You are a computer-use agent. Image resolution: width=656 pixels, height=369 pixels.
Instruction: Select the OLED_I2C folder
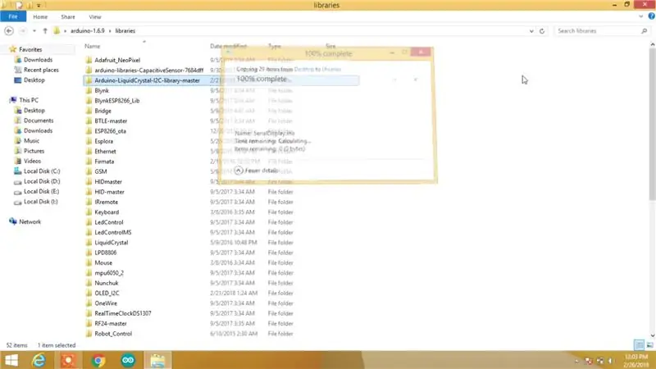(x=107, y=294)
